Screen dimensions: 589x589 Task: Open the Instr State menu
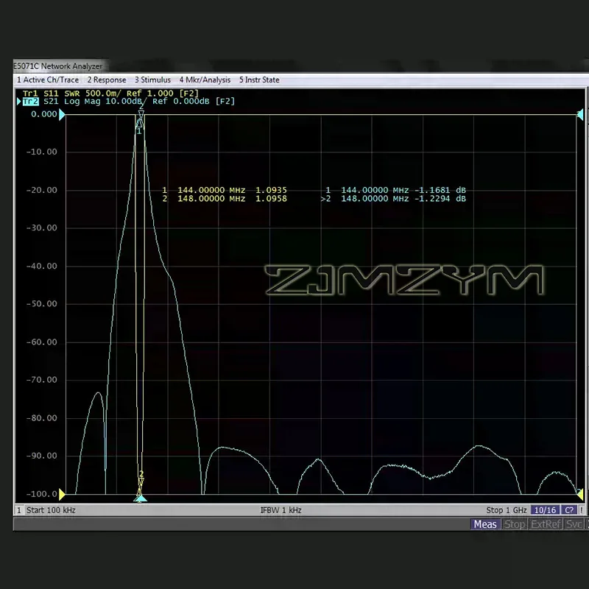(259, 80)
